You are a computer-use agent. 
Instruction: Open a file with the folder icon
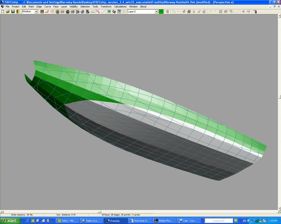click(7, 12)
